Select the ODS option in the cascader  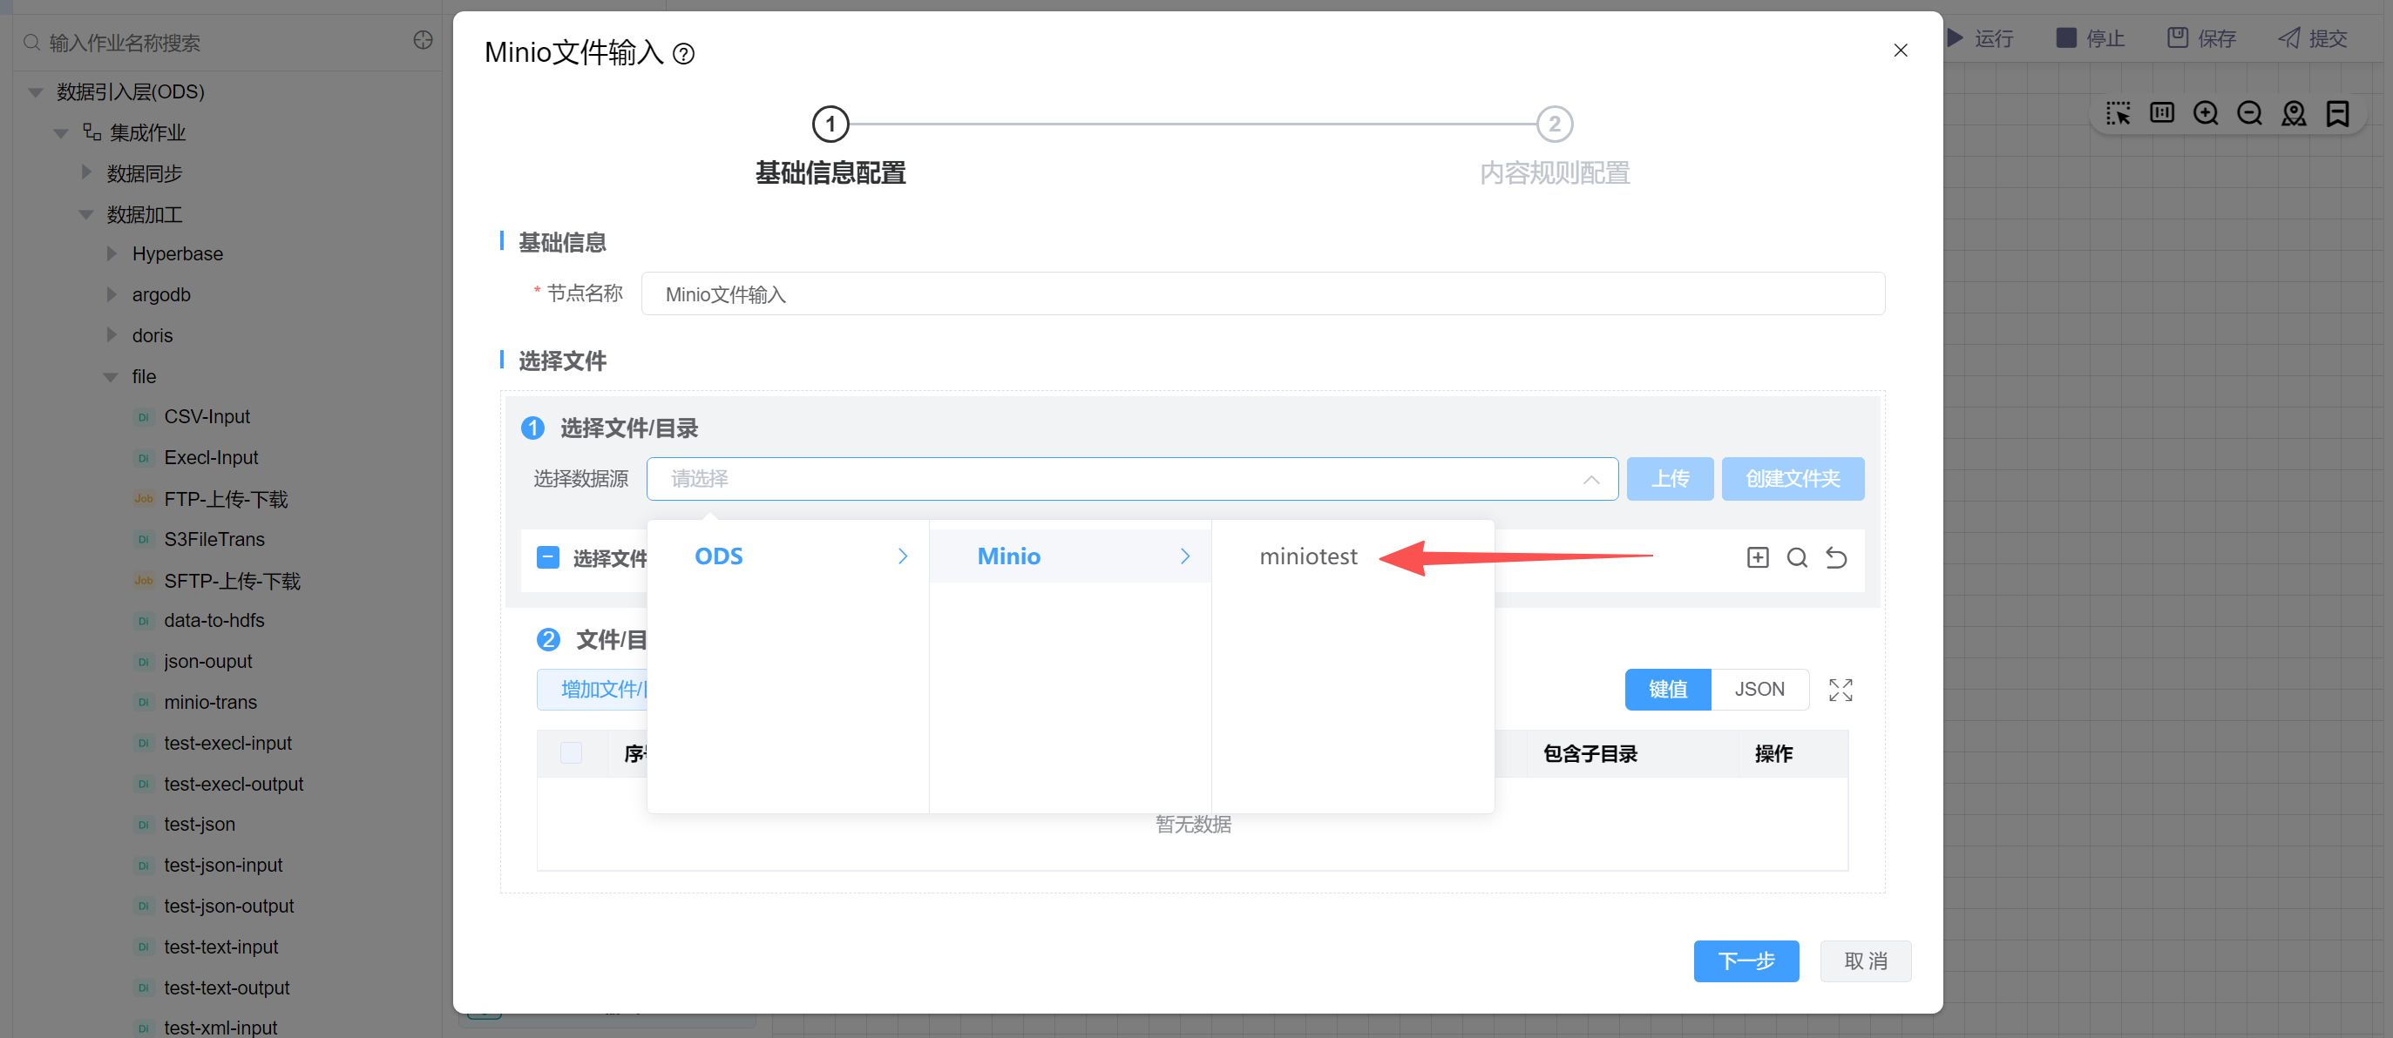(x=720, y=556)
